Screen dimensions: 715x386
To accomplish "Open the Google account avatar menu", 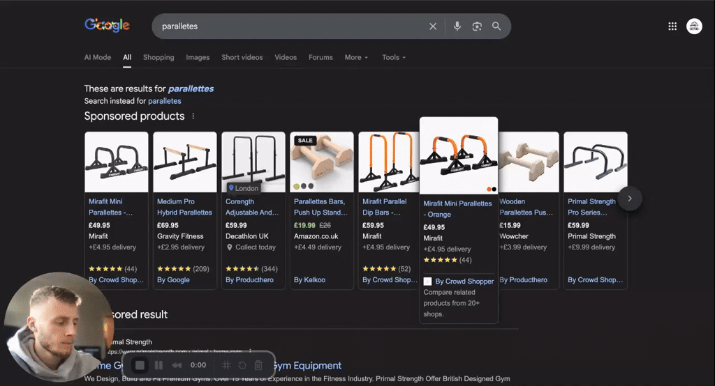I will click(694, 26).
